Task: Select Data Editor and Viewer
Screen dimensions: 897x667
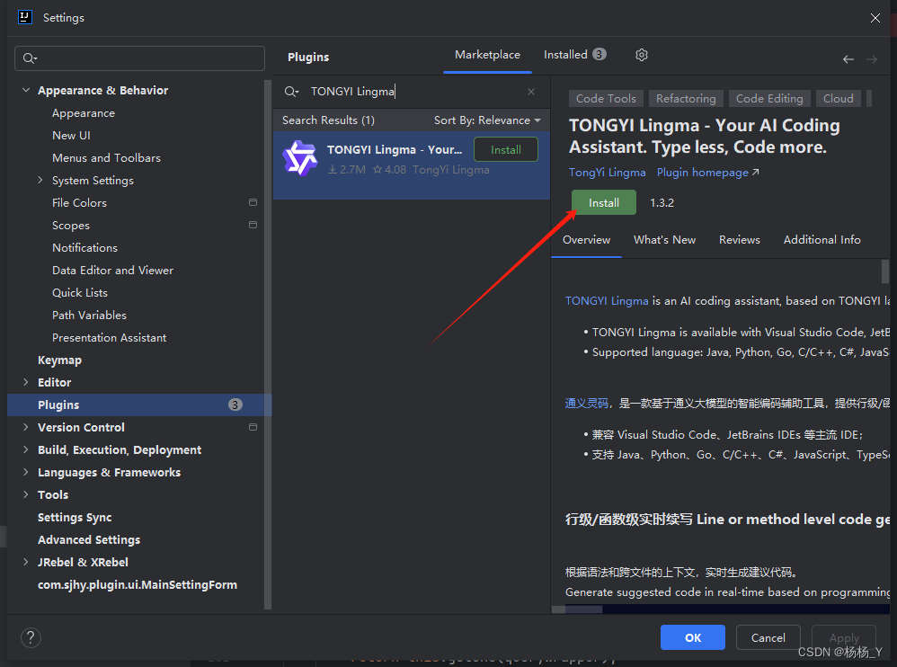Action: 112,270
